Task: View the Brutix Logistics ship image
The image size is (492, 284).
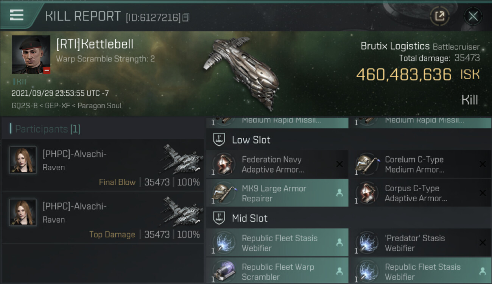Action: pyautogui.click(x=242, y=74)
